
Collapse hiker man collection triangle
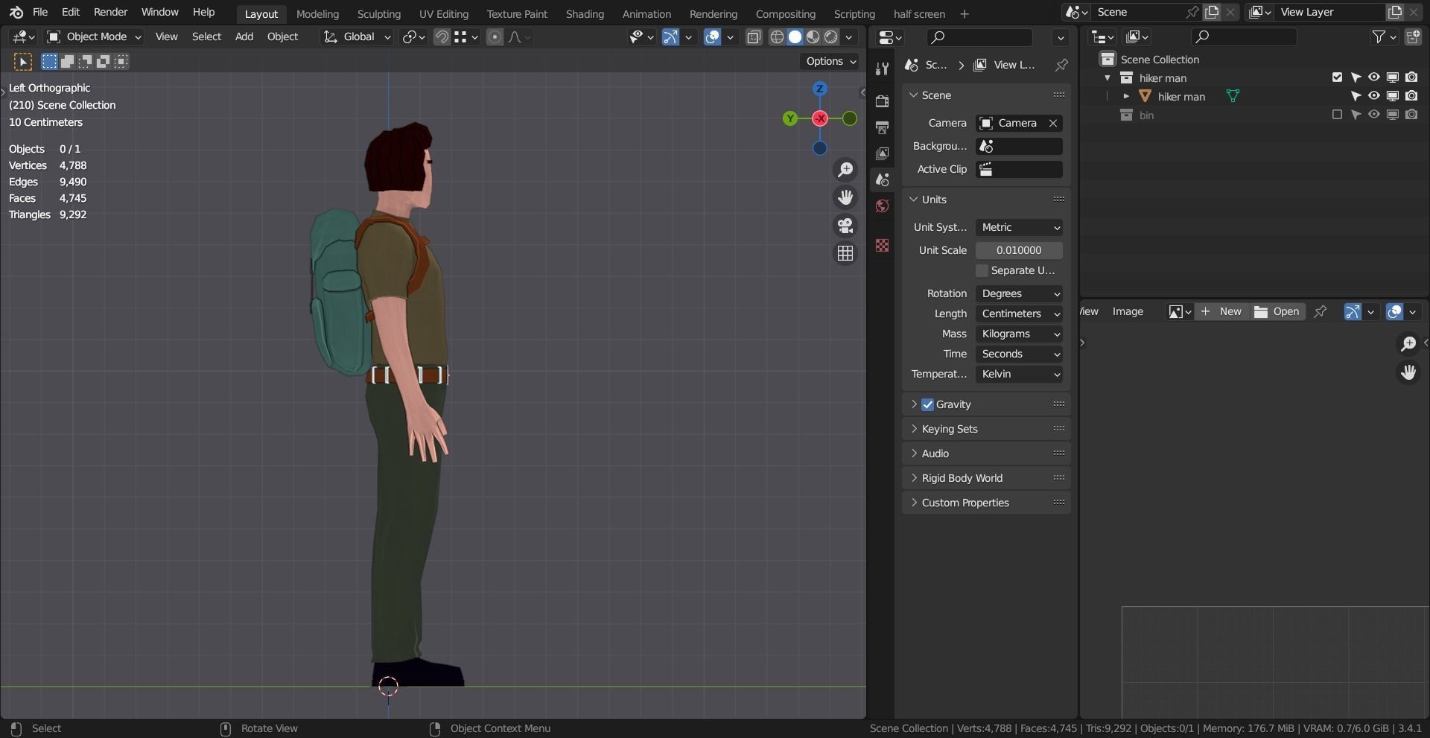(1108, 78)
